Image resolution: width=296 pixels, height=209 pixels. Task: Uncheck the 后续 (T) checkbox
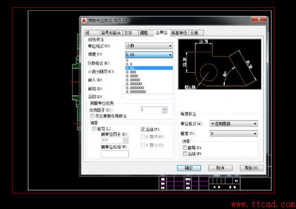click(143, 129)
